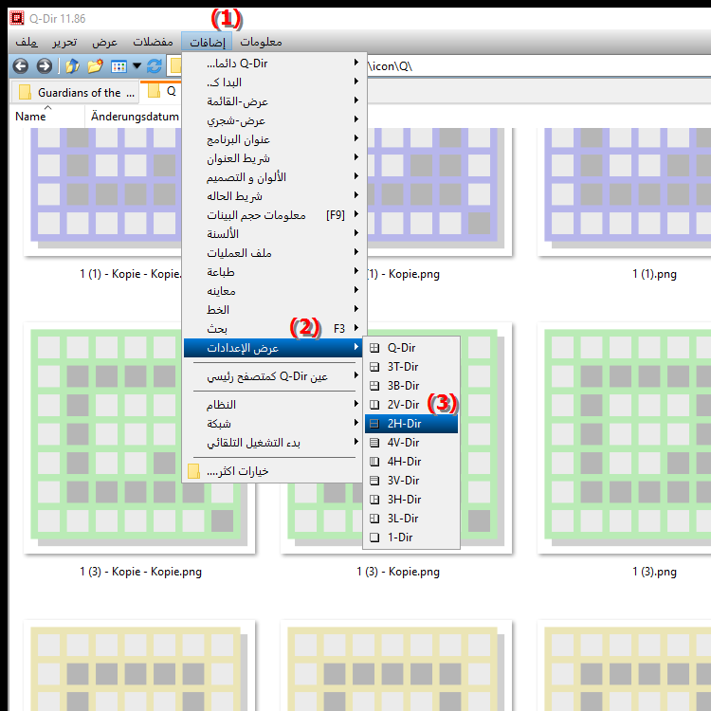Click the Back navigation arrow icon
The height and width of the screenshot is (711, 711).
21,66
